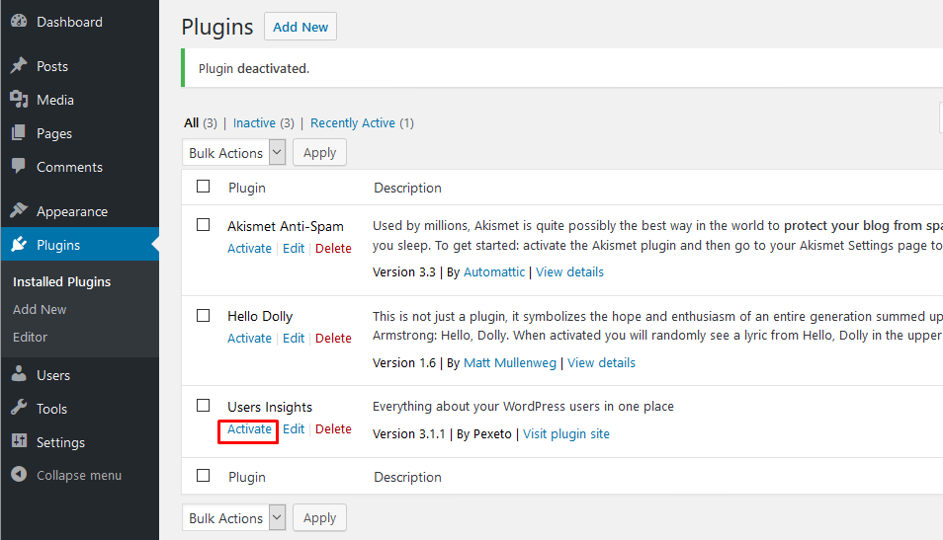Click the top Apply button
This screenshot has width=943, height=540.
(x=319, y=153)
